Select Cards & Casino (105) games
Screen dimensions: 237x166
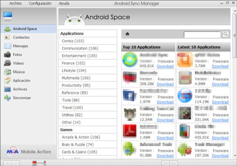coord(88,152)
